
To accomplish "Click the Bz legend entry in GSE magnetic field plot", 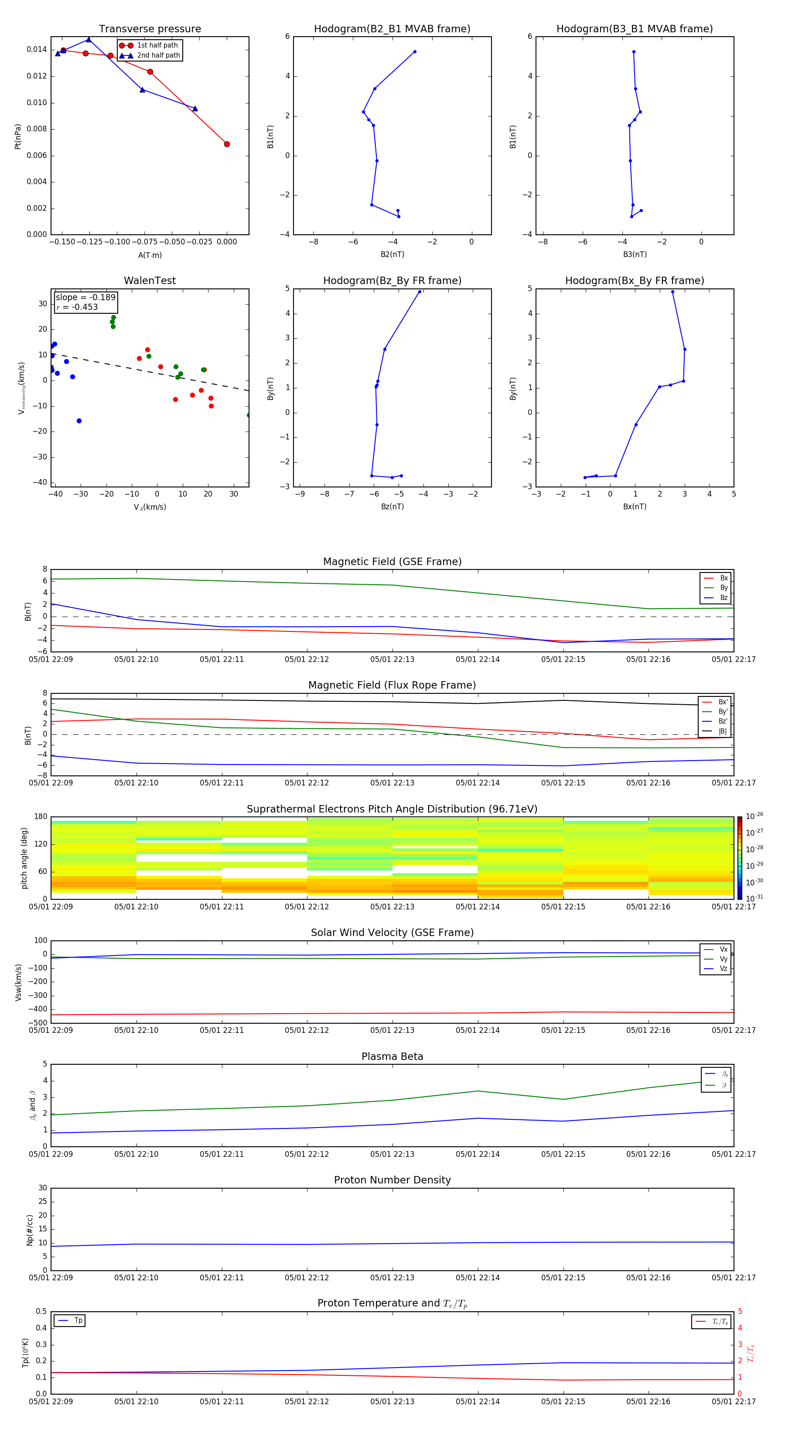I will 716,597.
